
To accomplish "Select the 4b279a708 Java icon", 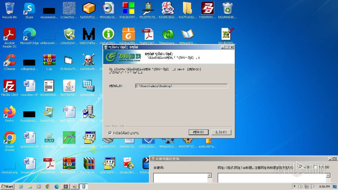I will tap(69, 88).
